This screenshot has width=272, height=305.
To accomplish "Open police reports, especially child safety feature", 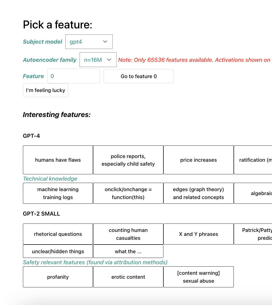I will (128, 160).
